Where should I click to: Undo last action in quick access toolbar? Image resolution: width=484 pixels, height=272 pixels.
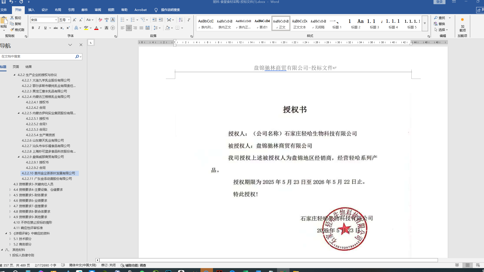point(11,2)
